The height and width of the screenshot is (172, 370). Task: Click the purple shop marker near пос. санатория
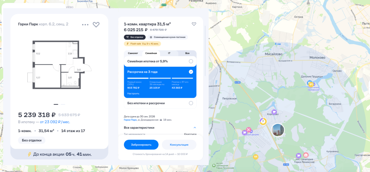(298, 155)
